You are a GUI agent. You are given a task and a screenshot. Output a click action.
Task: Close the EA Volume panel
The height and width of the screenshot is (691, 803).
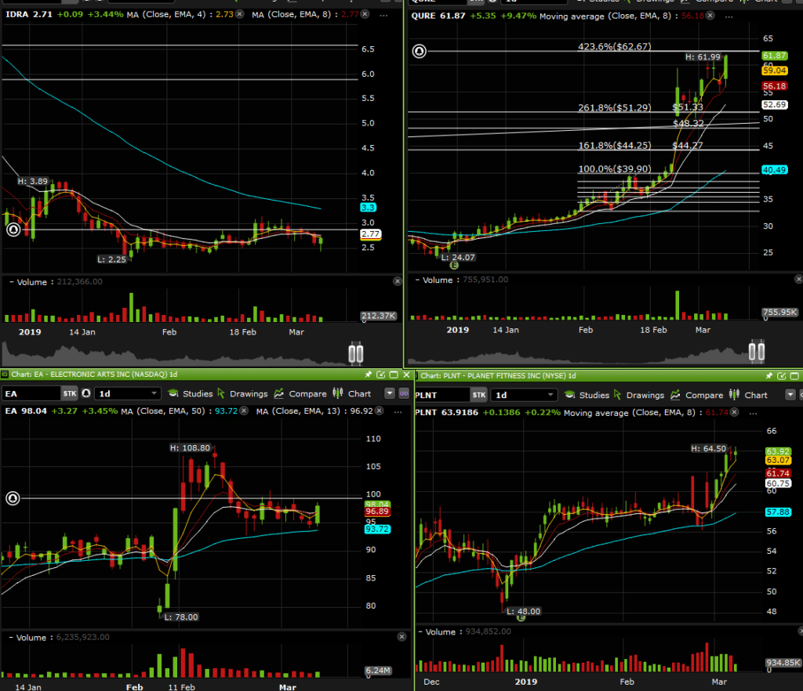tap(401, 637)
